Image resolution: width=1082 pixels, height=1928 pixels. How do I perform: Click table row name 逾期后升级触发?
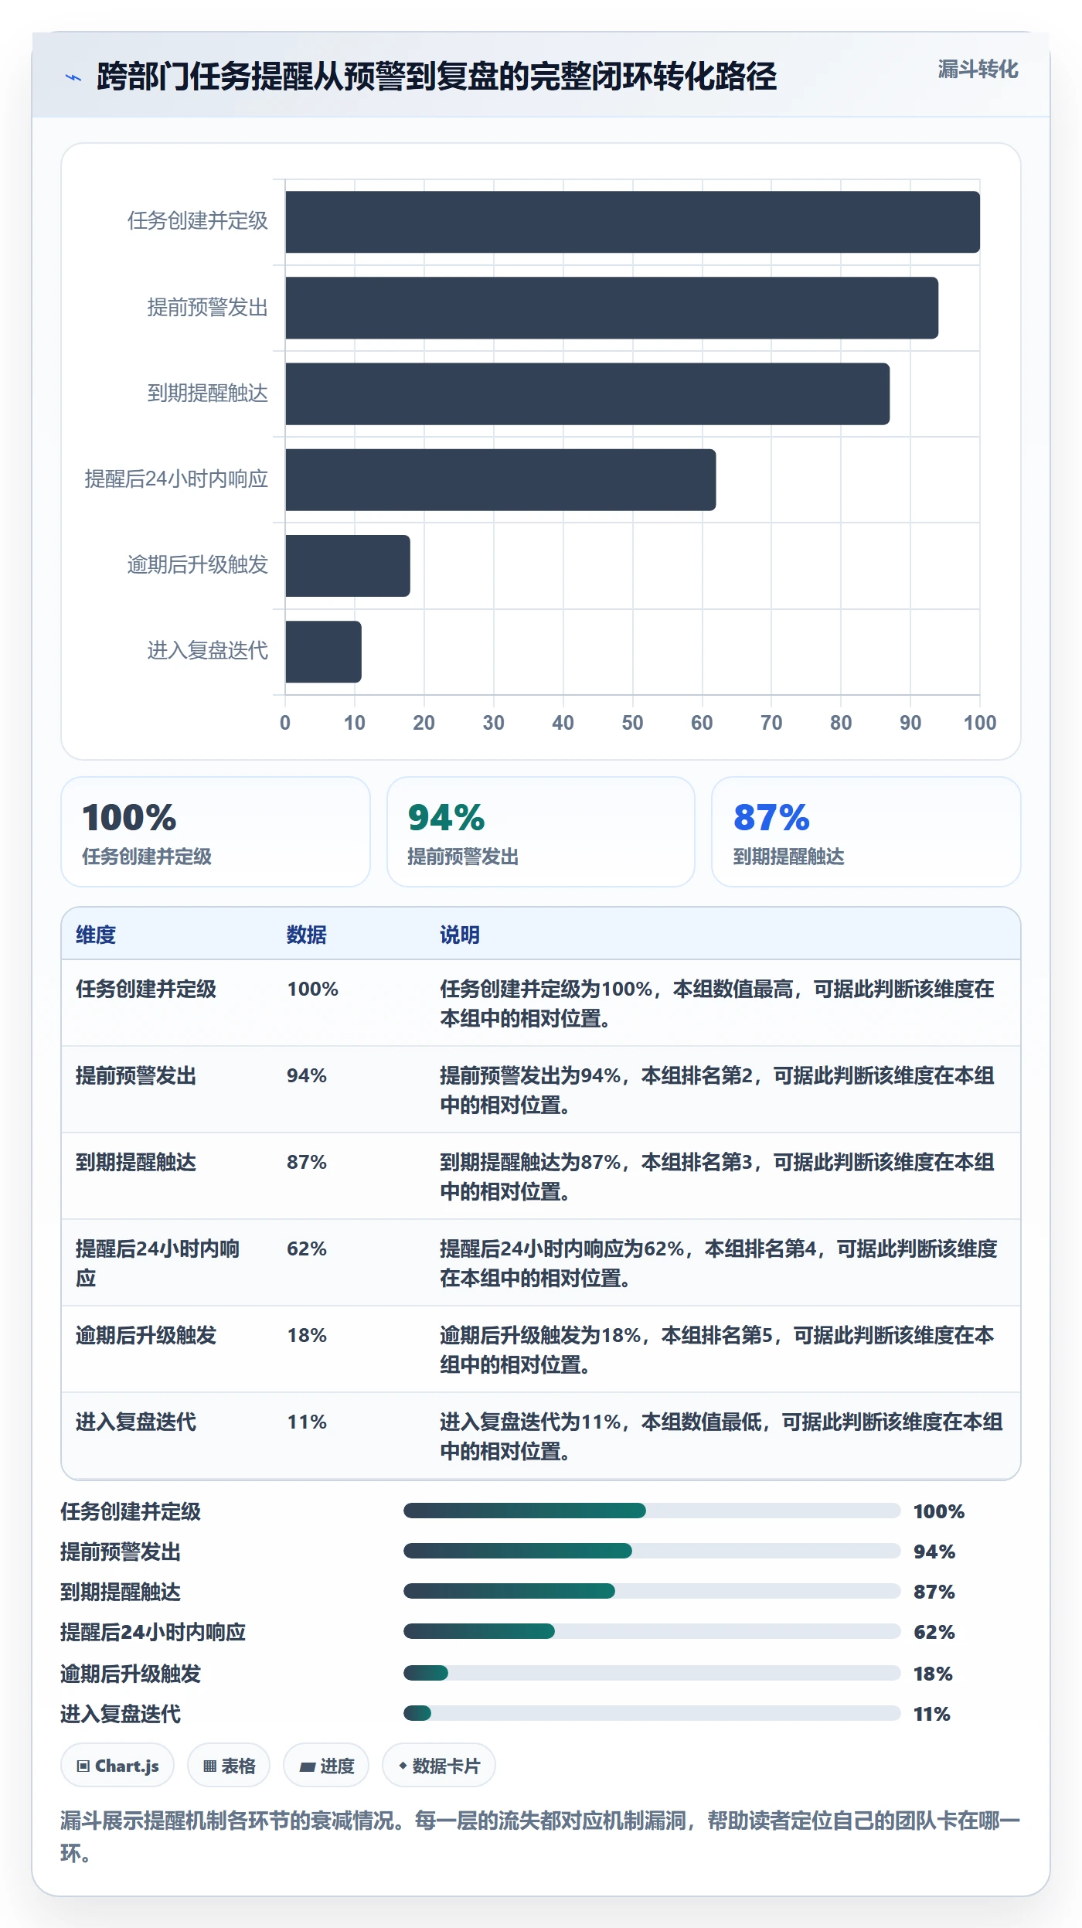pos(146,1335)
